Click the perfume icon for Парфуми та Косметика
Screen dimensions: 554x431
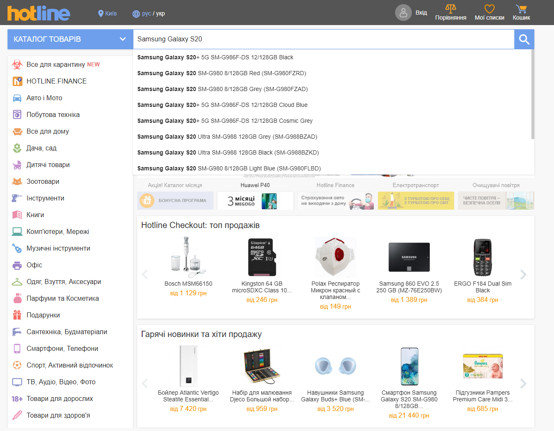coord(17,298)
